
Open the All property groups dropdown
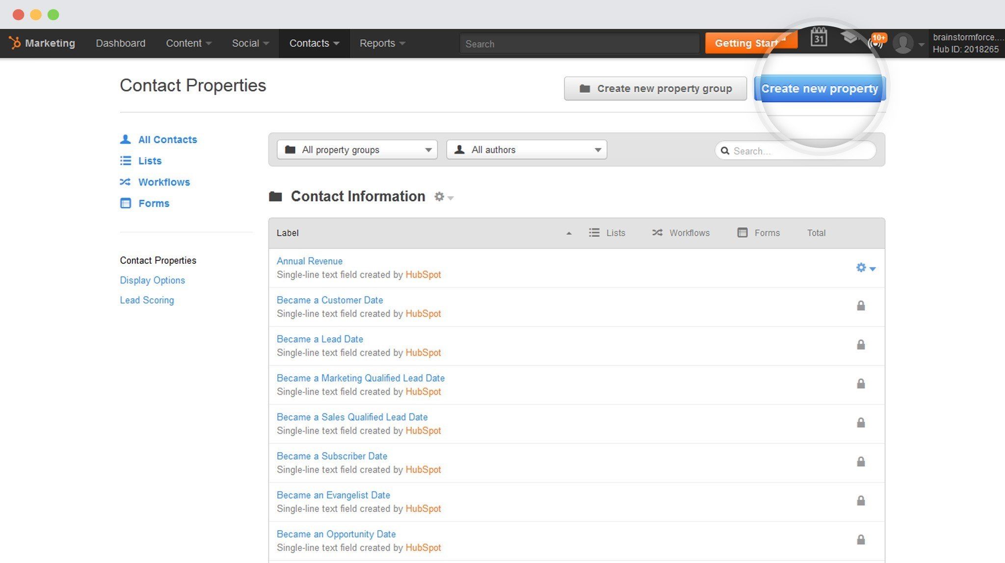click(357, 150)
